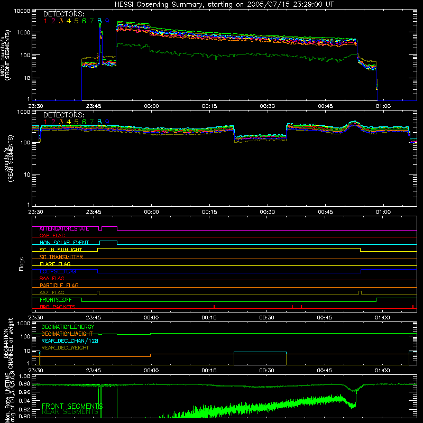Click the 0.94 tick label on the livetime axis
This screenshot has width=423, height=423.
(24, 400)
